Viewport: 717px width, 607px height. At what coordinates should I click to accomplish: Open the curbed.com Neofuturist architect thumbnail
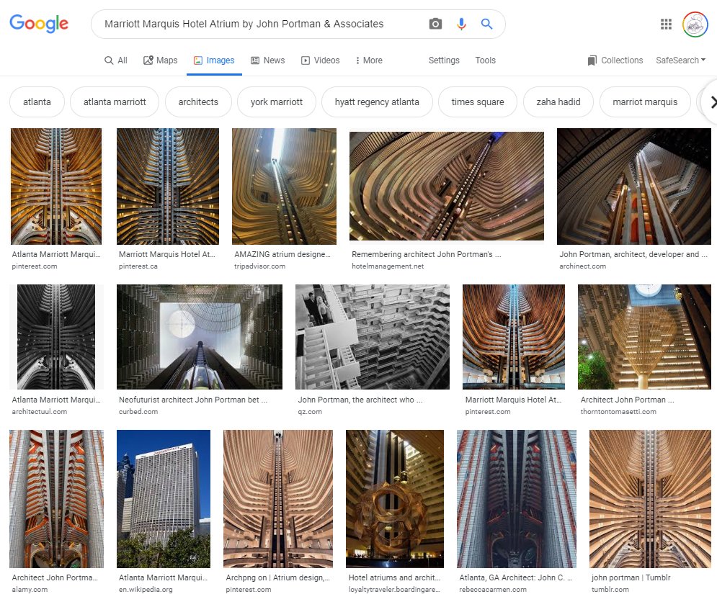(200, 337)
